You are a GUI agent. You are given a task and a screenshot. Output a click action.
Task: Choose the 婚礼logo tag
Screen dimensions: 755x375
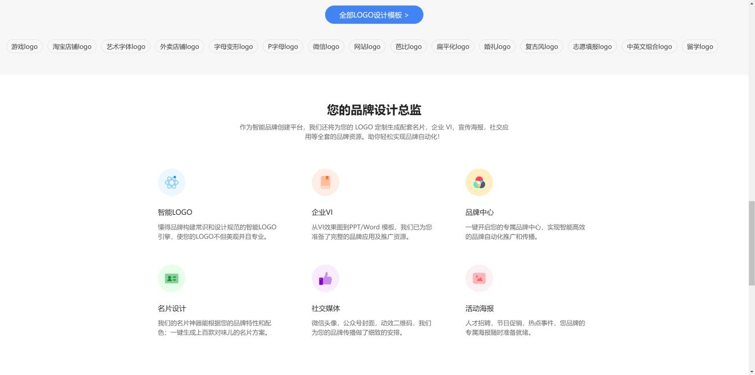[498, 46]
